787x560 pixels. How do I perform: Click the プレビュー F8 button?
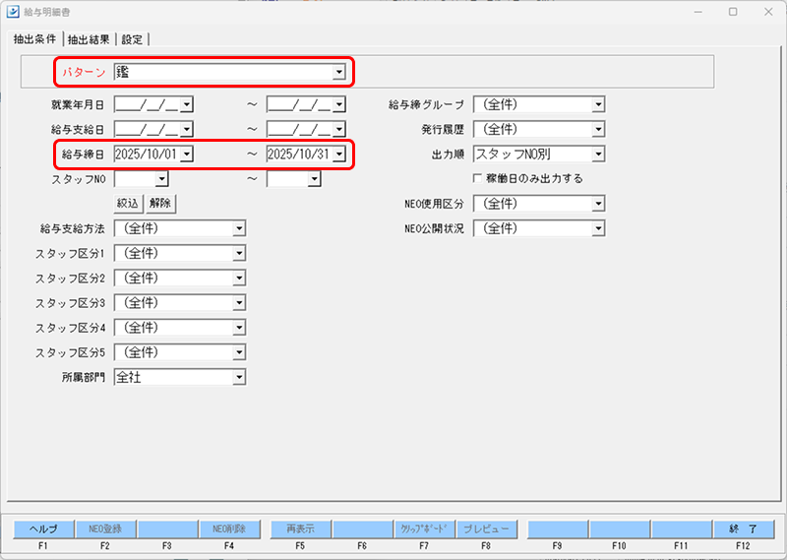(486, 529)
